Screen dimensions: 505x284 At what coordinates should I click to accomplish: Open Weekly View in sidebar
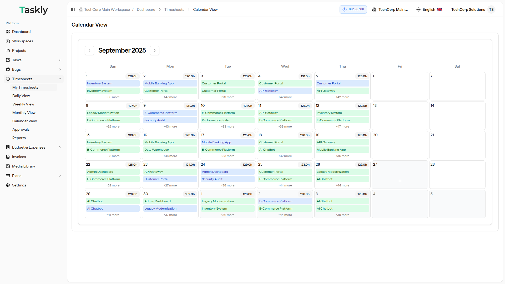[x=23, y=104]
